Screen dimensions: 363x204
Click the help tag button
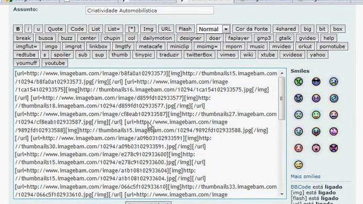[x=328, y=38]
